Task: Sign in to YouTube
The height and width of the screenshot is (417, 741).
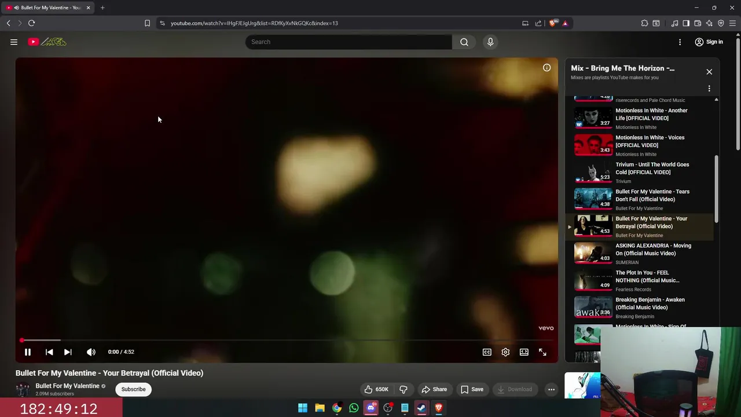Action: click(709, 42)
